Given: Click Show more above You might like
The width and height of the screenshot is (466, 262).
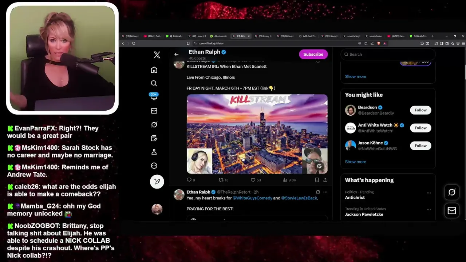Looking at the screenshot, I should (x=356, y=76).
